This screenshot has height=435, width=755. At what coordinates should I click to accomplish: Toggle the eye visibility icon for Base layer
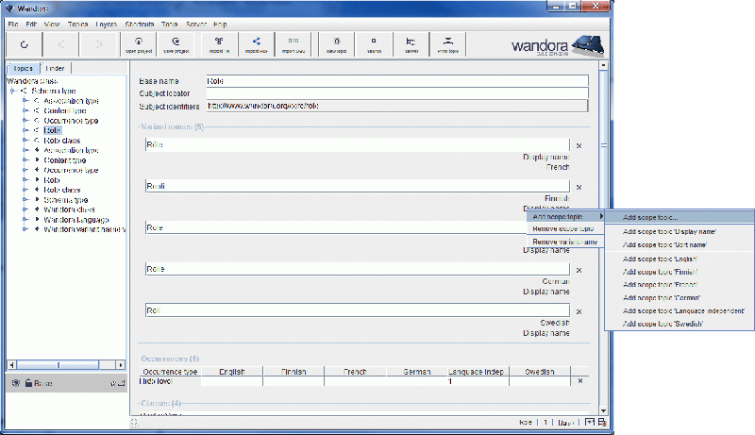[x=15, y=384]
